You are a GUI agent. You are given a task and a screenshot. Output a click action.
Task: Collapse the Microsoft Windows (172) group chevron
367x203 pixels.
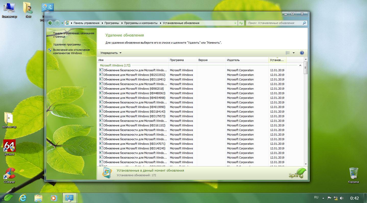300,65
